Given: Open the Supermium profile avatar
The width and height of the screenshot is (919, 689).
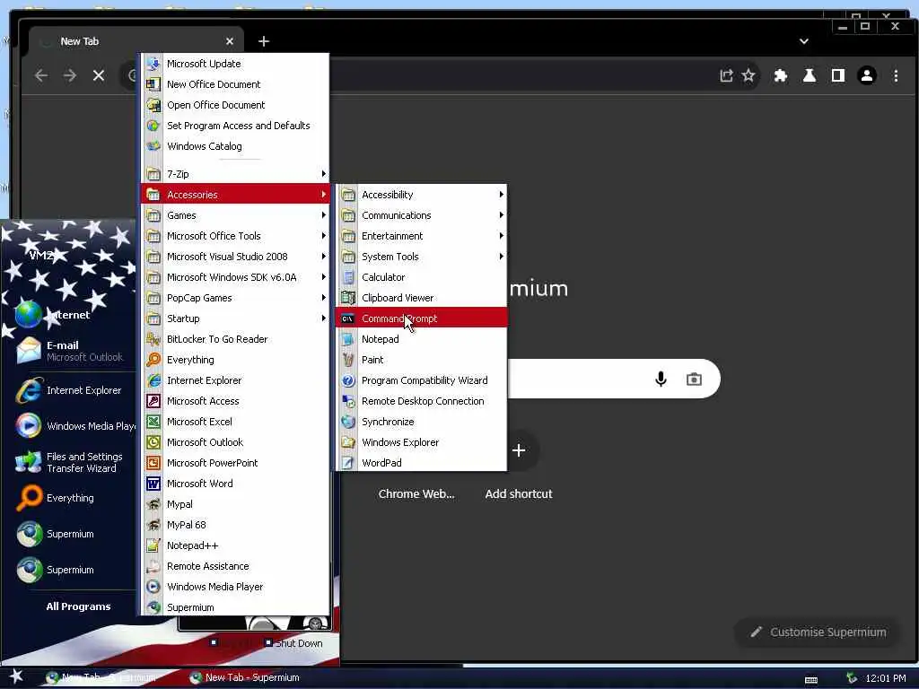Looking at the screenshot, I should tap(867, 75).
